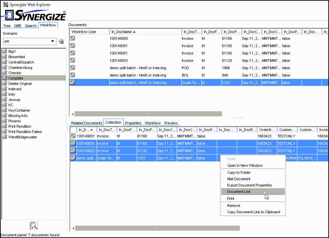
Task: Click the Workflow User column header
Action: click(90, 32)
